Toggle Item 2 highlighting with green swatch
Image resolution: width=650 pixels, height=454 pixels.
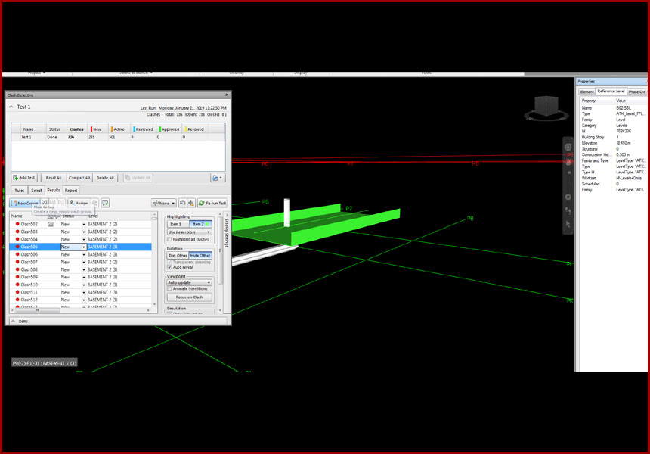pos(200,224)
